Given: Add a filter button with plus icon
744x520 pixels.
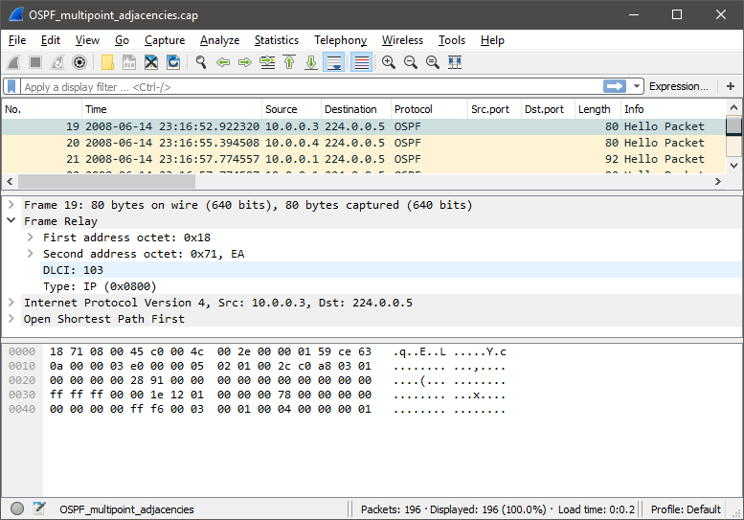Looking at the screenshot, I should (731, 86).
